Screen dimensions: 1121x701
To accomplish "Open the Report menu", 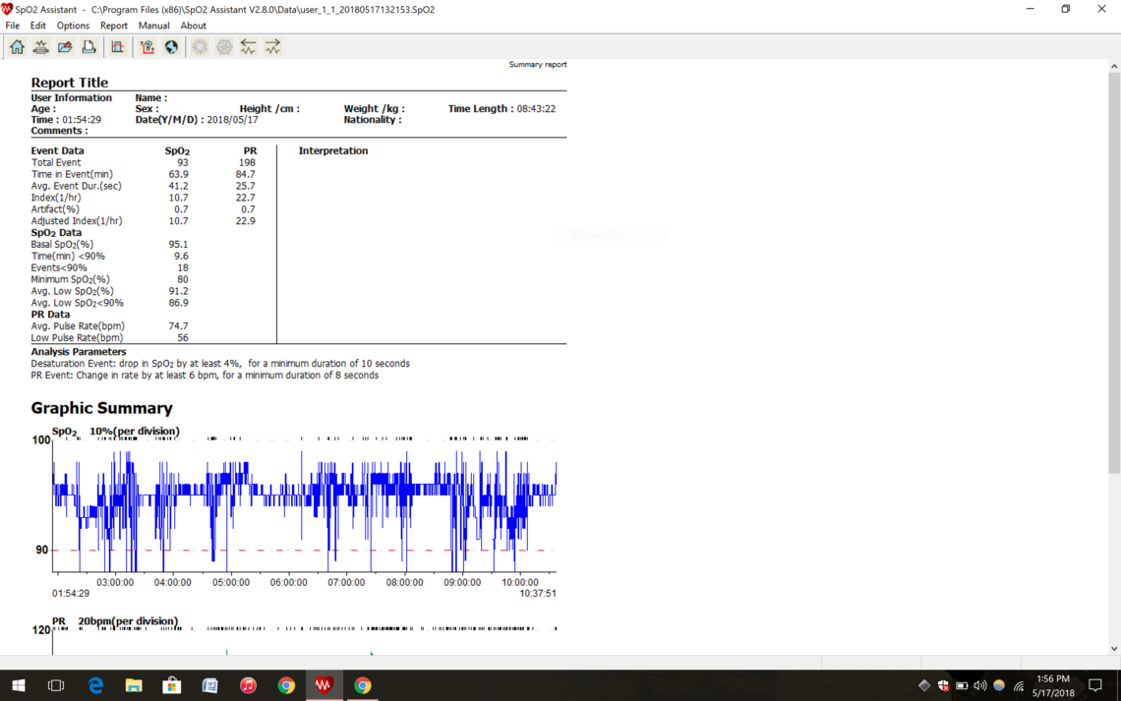I will coord(113,26).
